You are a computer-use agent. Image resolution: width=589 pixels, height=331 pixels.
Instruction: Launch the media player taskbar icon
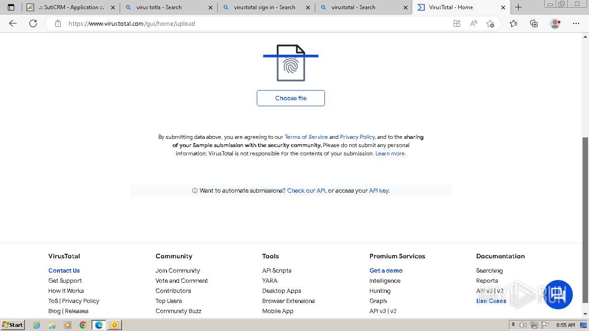point(68,325)
